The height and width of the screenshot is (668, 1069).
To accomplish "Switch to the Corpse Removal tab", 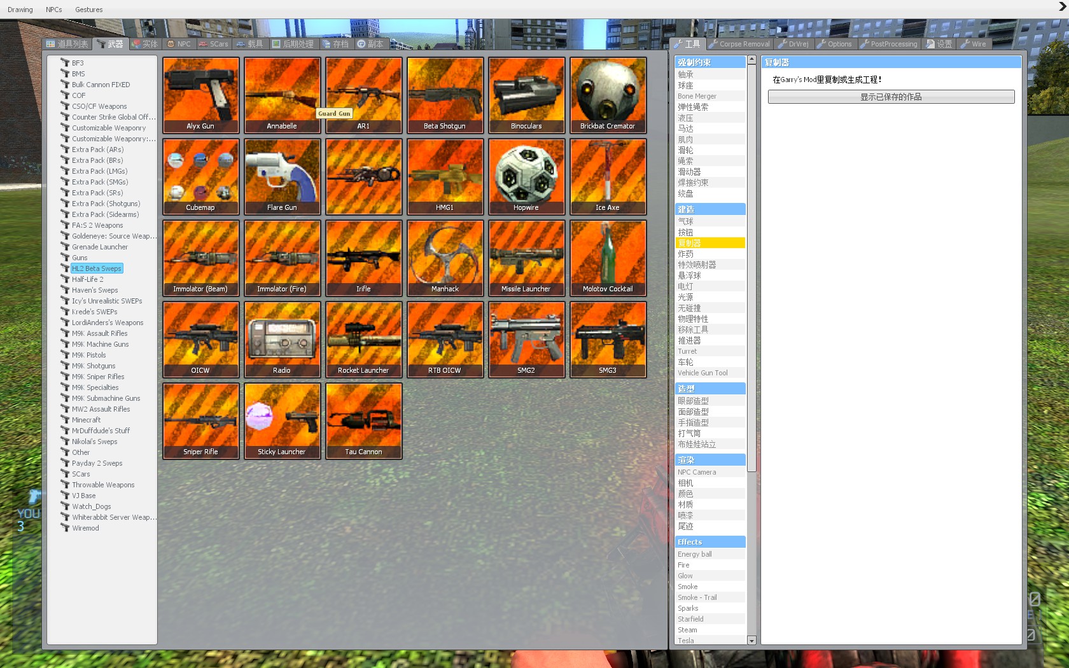I will (739, 44).
